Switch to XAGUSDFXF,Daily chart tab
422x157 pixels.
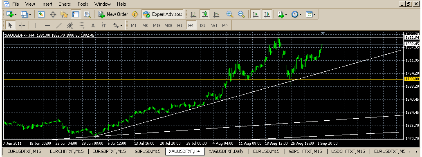(x=226, y=151)
